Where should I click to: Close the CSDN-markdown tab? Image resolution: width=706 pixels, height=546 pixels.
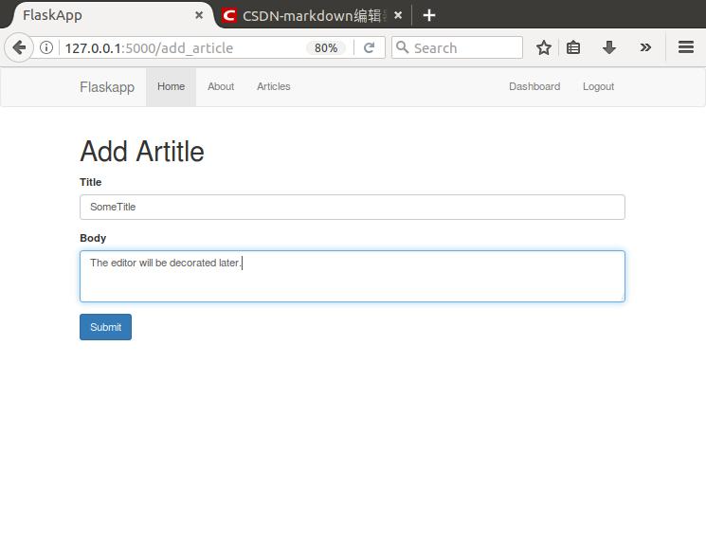(398, 15)
